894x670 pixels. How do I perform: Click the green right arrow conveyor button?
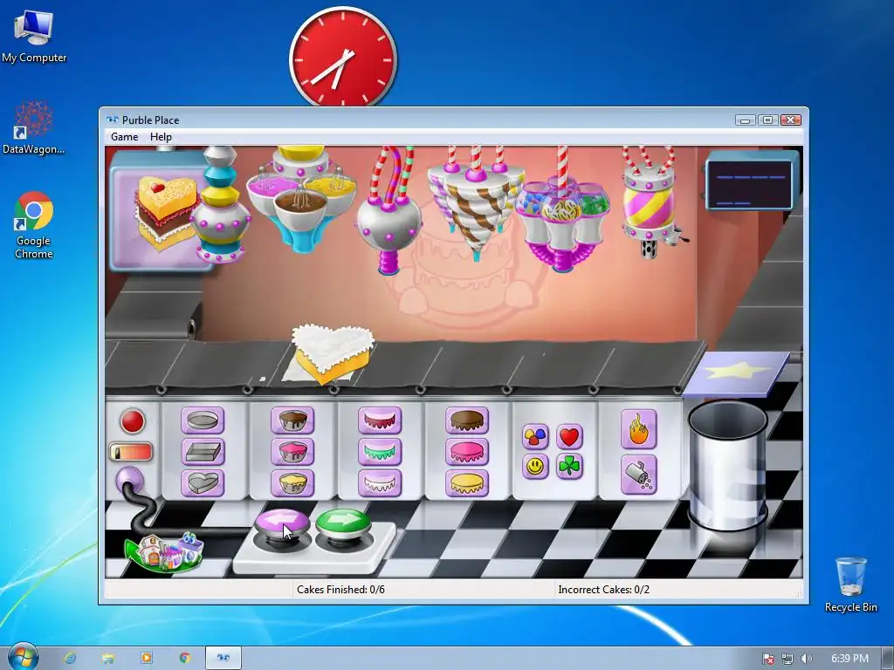click(x=343, y=522)
